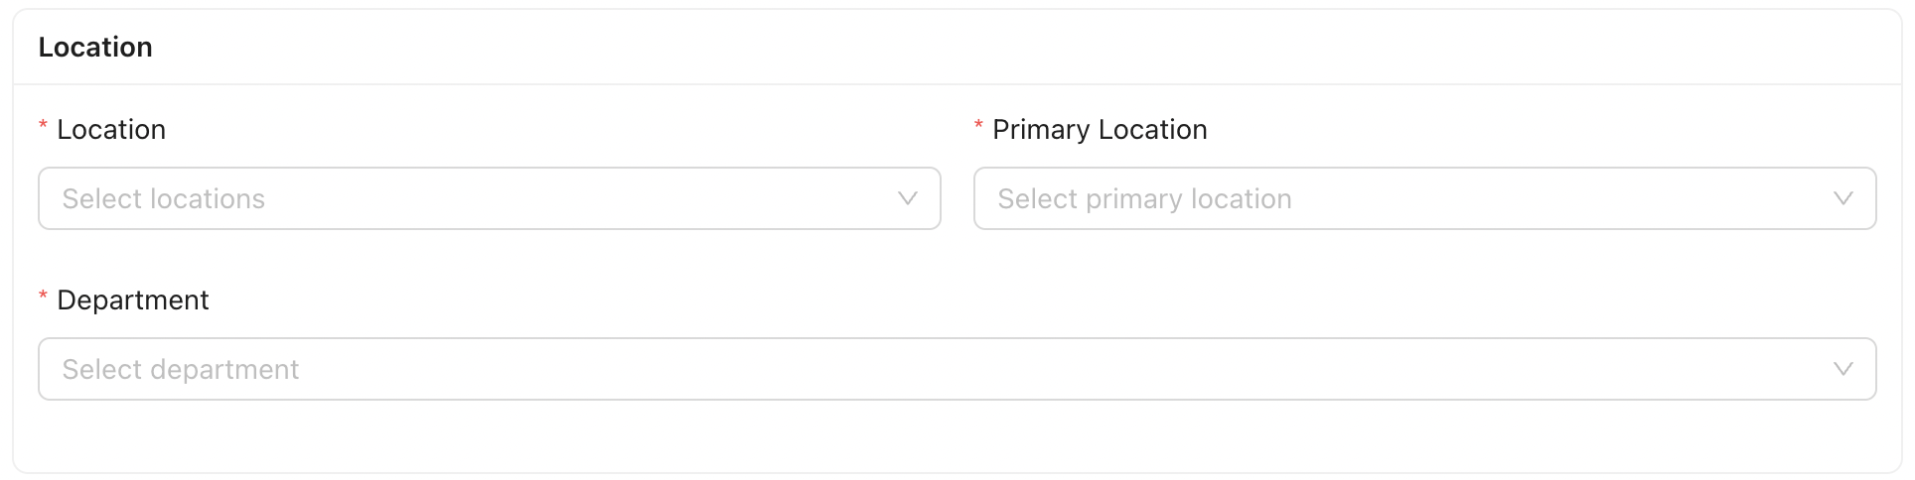This screenshot has height=480, width=1915.
Task: Click the red asterisk beside Primary Location
Action: (978, 126)
